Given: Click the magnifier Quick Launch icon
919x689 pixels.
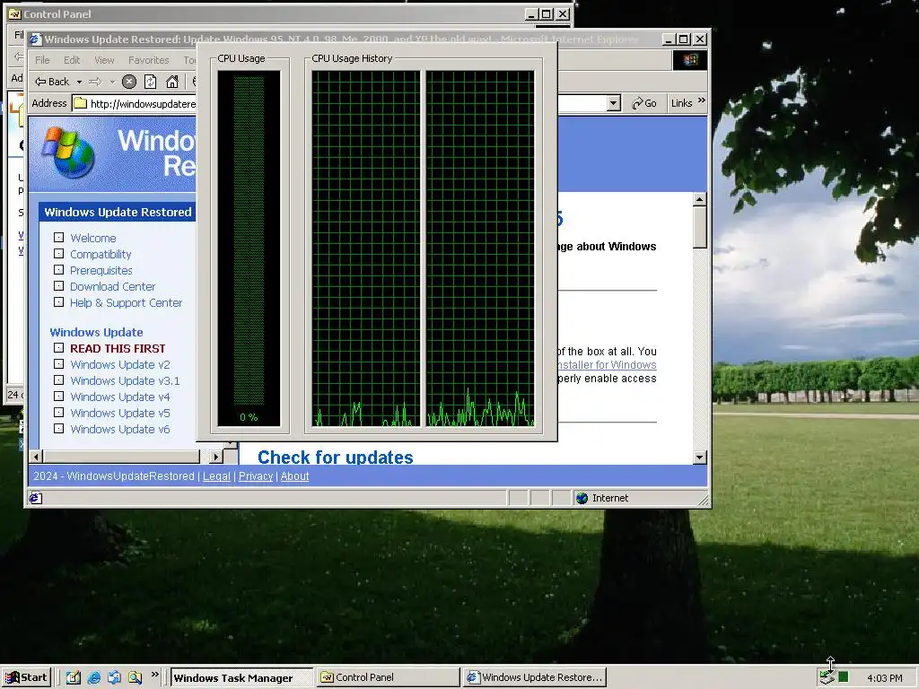Looking at the screenshot, I should (x=135, y=678).
